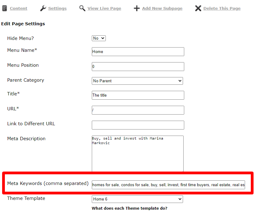Click the 'Parent Category' label
This screenshot has width=273, height=213.
pyautogui.click(x=26, y=80)
